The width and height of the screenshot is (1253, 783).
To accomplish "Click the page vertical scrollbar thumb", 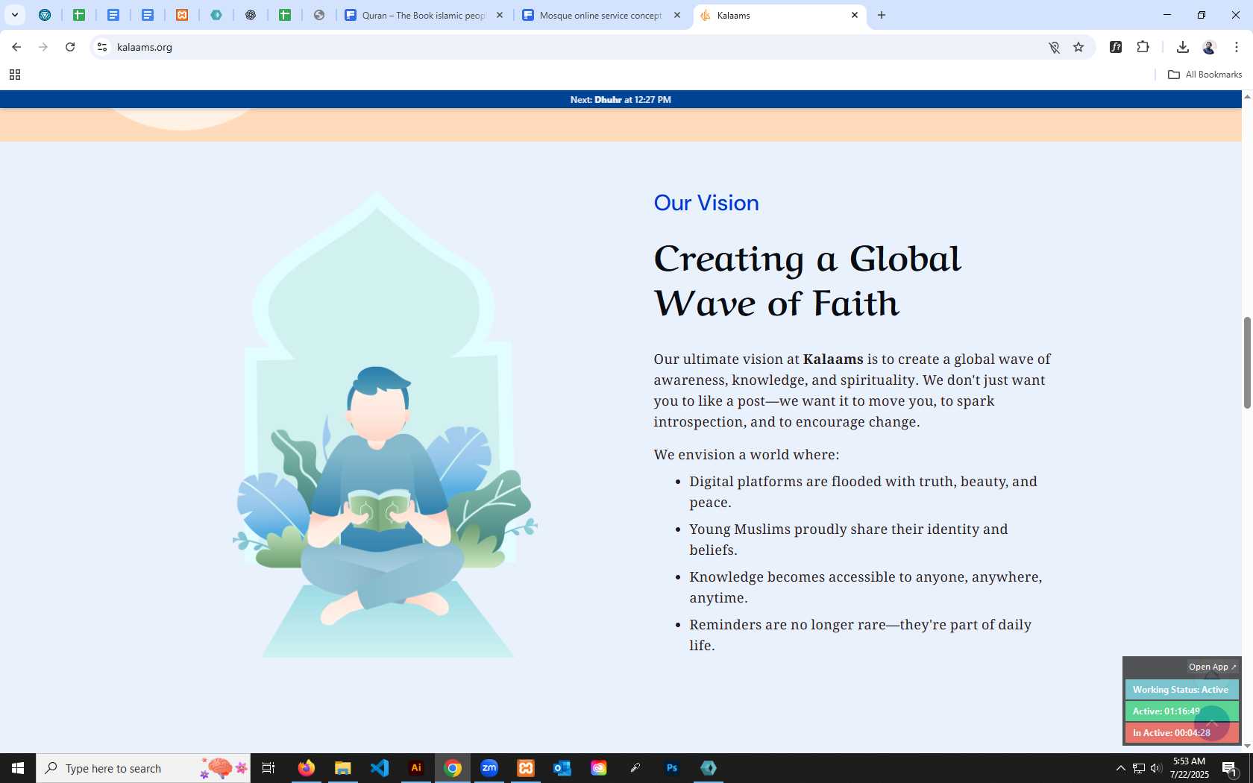I will pyautogui.click(x=1247, y=362).
